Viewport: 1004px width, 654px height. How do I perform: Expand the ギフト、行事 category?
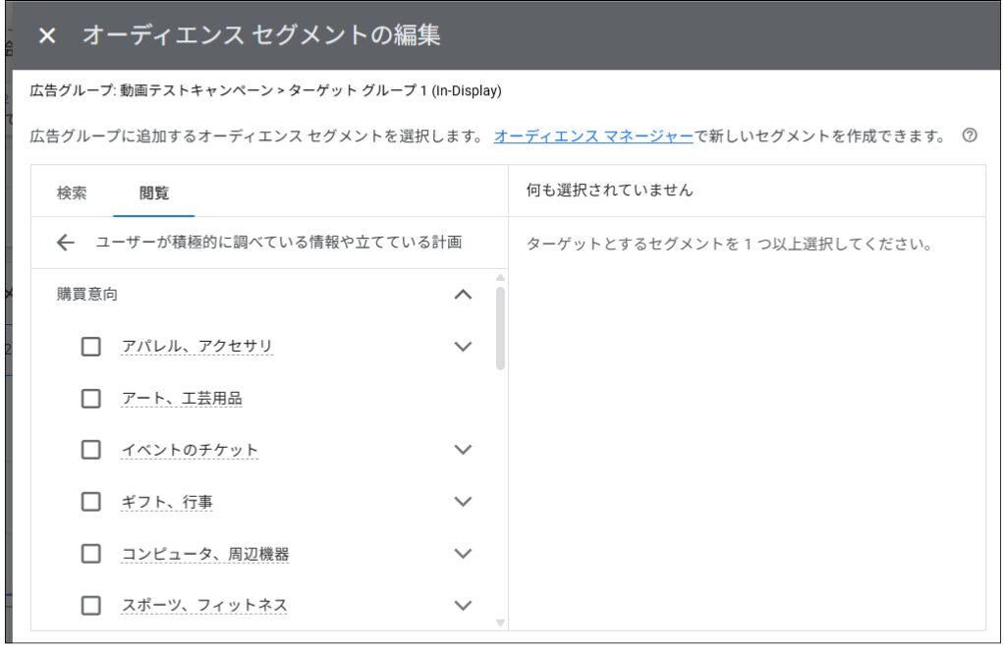coord(463,501)
